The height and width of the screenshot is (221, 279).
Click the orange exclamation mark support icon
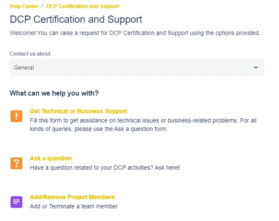tap(16, 116)
